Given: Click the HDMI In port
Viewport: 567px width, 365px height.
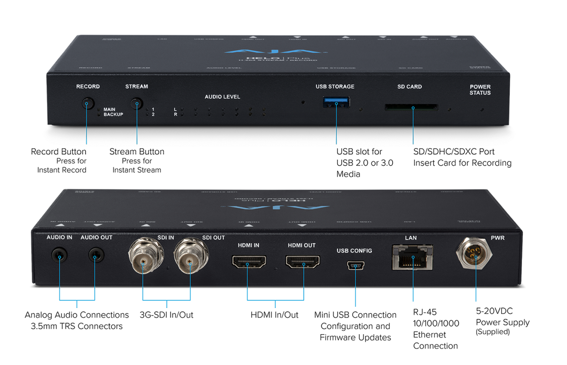Looking at the screenshot, I should tap(249, 262).
